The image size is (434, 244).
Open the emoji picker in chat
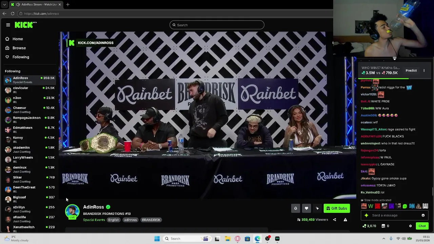(x=423, y=215)
